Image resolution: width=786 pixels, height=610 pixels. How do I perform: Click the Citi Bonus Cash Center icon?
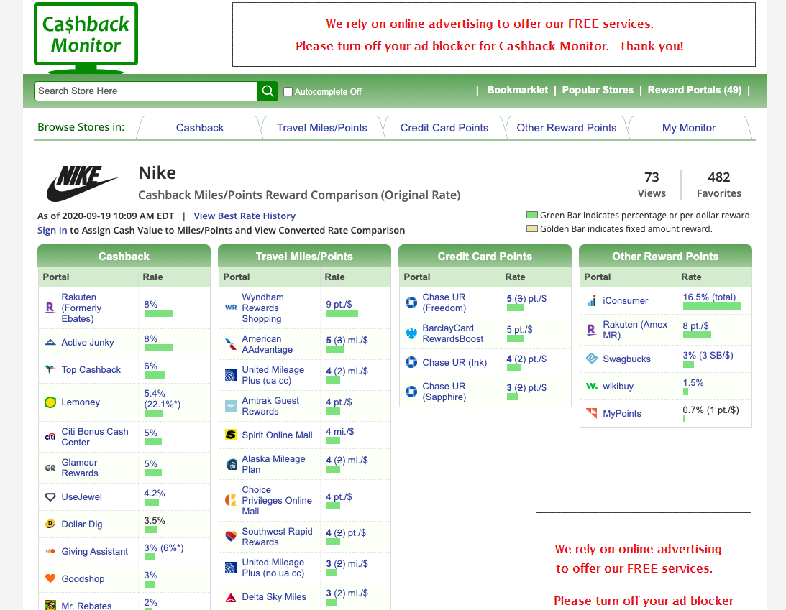(x=50, y=437)
